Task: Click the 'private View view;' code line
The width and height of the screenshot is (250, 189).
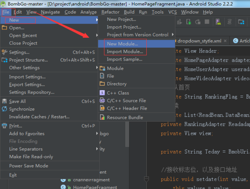Action: coord(187,133)
